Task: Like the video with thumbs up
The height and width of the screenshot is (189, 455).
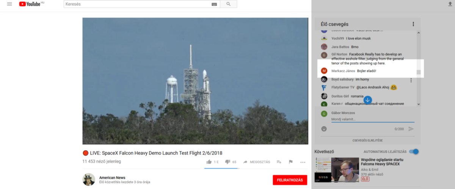Action: [209, 162]
